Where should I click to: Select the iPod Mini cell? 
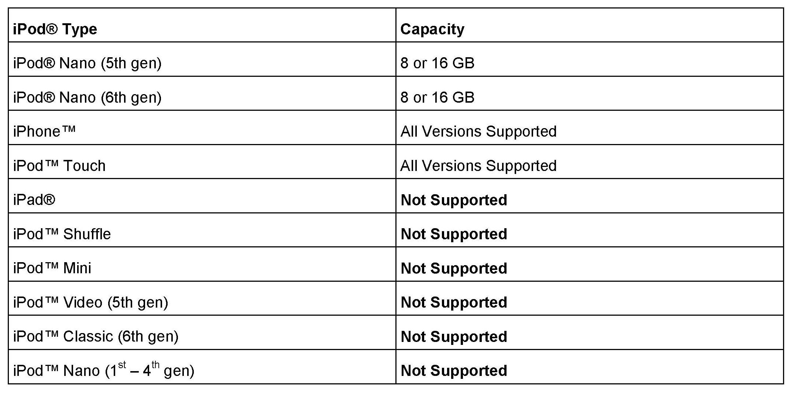tap(52, 268)
